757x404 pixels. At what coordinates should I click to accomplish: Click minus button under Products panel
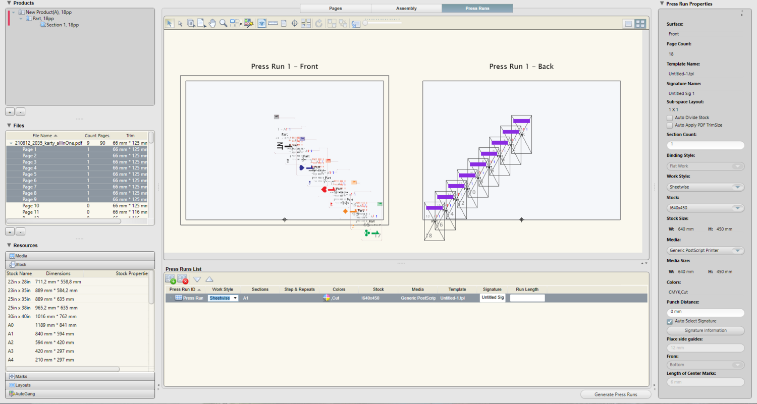(20, 112)
